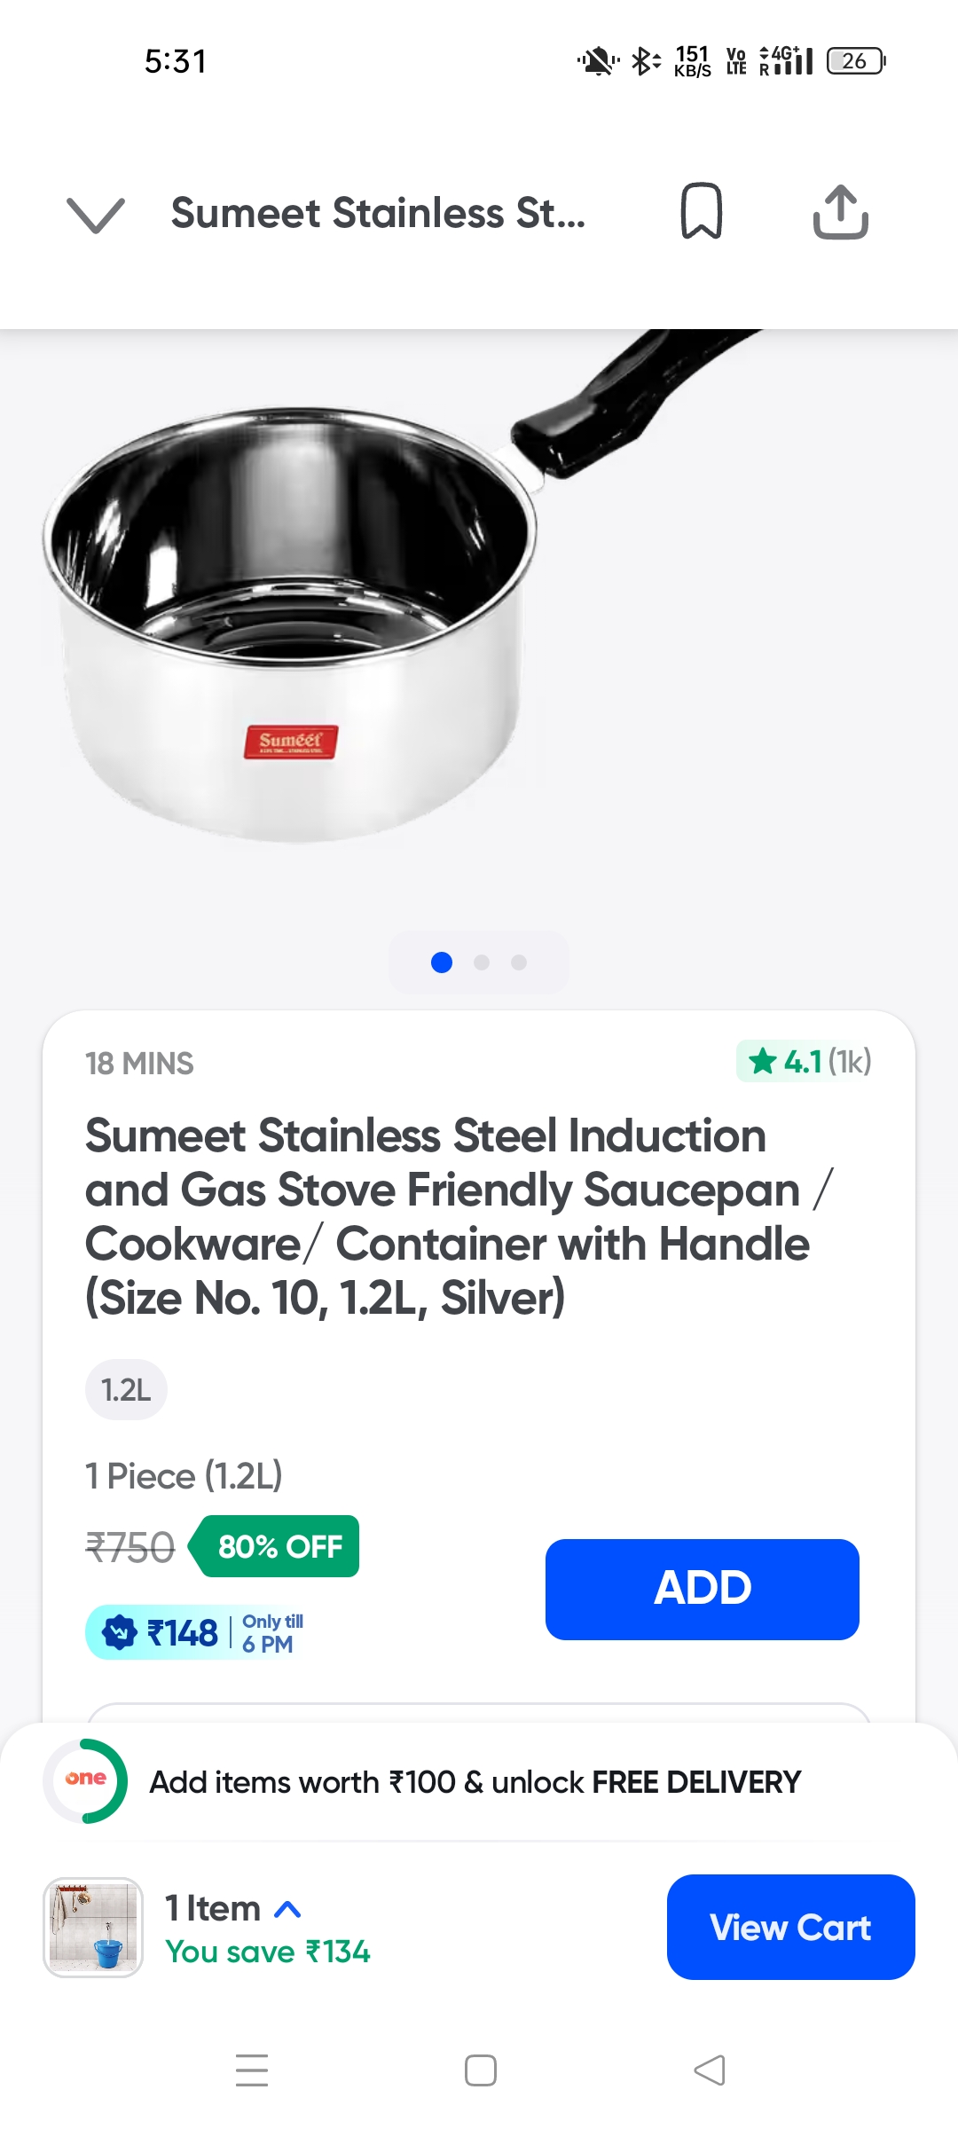The width and height of the screenshot is (958, 2129).
Task: Tap the share icon
Action: click(840, 212)
